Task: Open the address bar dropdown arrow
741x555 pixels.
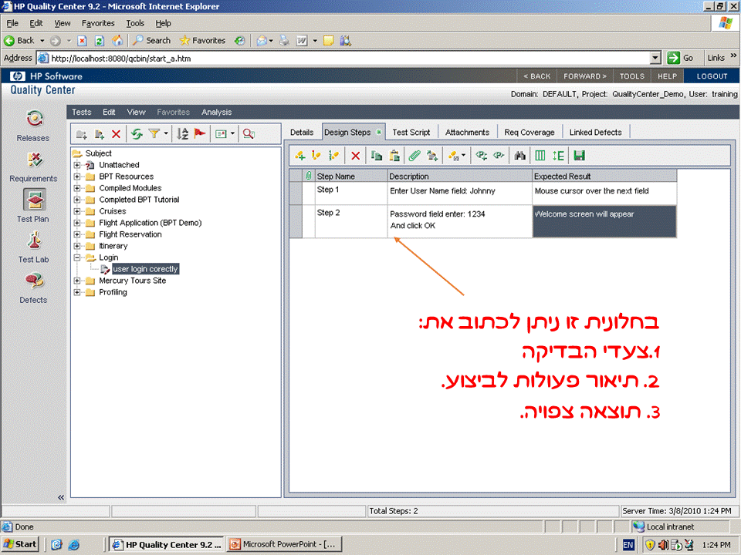Action: pos(655,58)
